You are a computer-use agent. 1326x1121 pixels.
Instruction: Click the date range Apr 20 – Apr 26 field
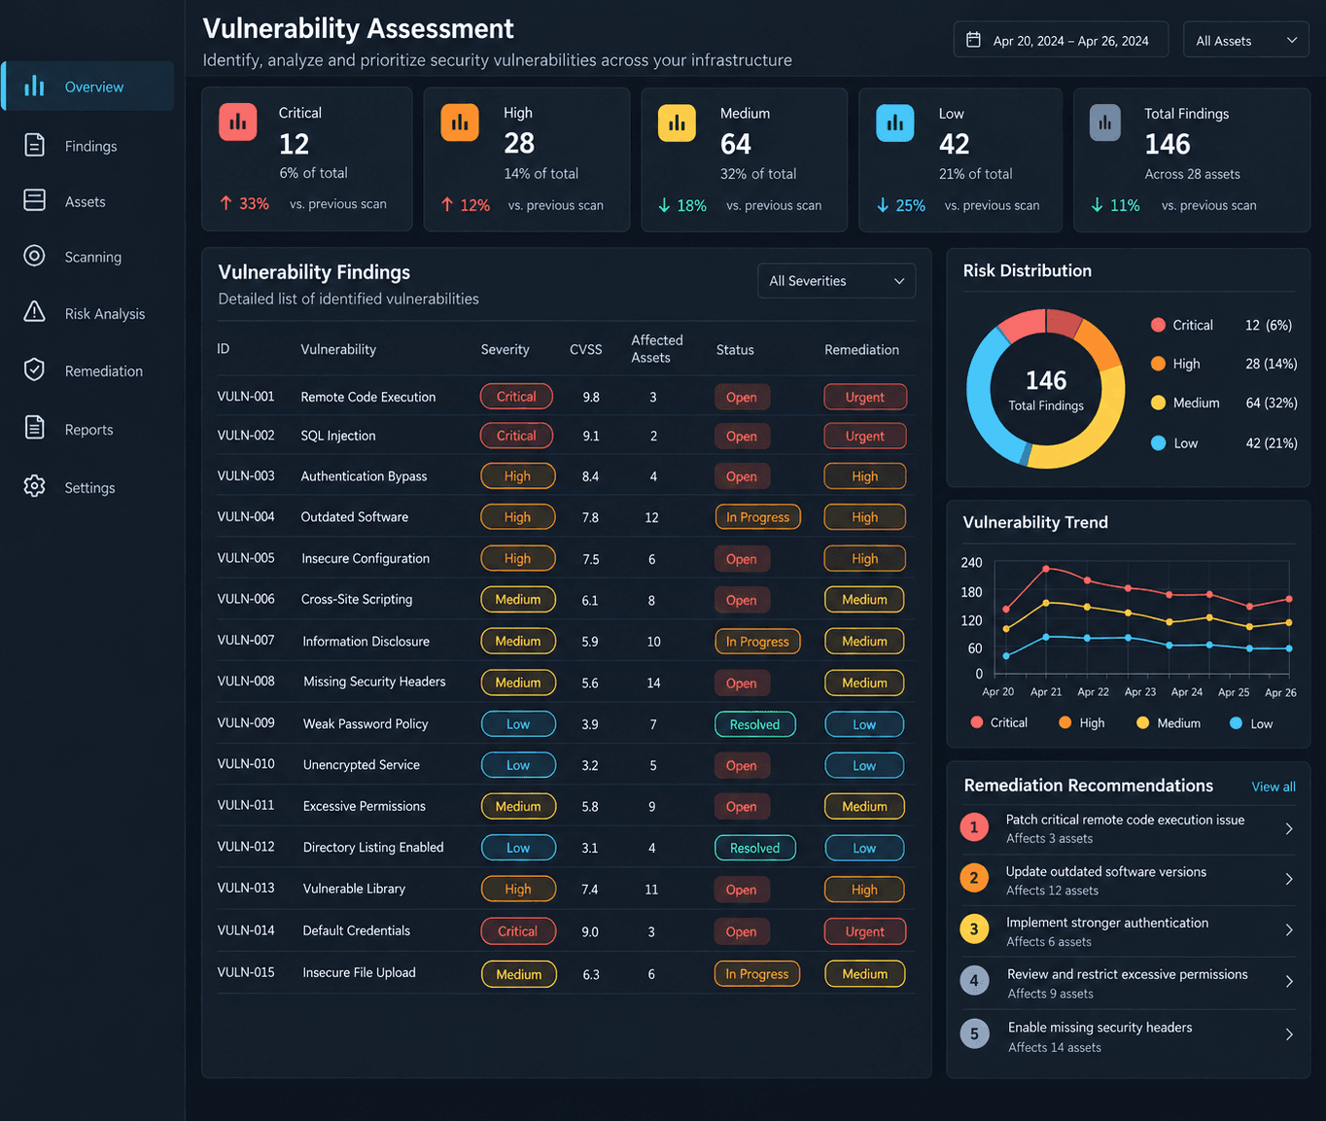point(1061,40)
